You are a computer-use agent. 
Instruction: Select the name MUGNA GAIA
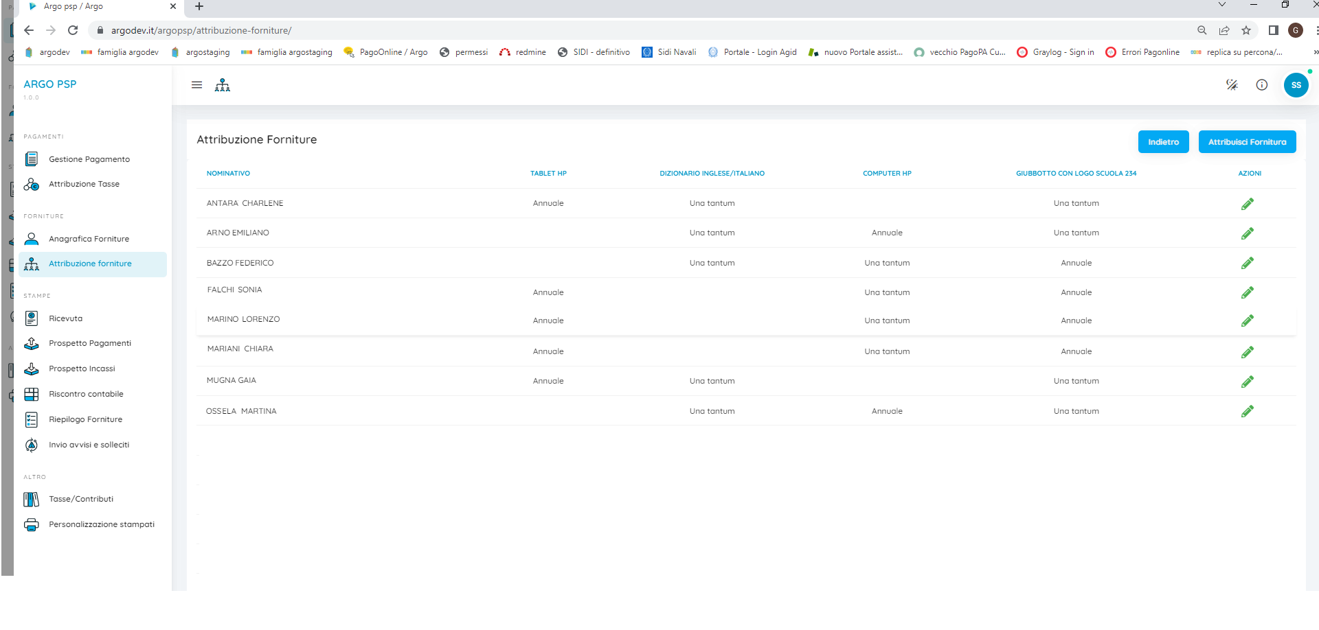click(231, 380)
